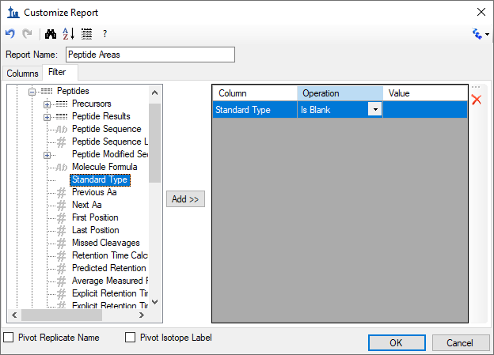Viewport: 494px width, 355px height.
Task: Open find with the binoculars icon
Action: point(51,34)
